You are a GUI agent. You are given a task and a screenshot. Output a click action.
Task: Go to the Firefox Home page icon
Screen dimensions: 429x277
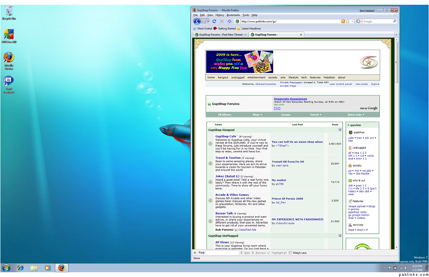[229, 21]
